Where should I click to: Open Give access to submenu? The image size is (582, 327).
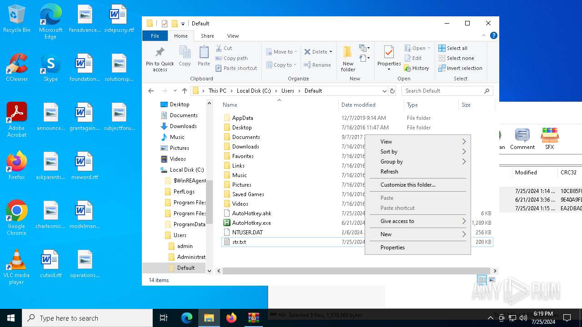417,221
